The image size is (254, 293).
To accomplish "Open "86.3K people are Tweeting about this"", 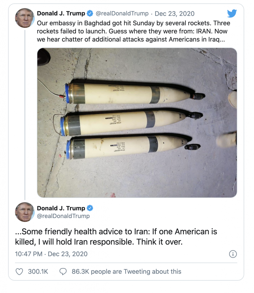I will coord(126,272).
